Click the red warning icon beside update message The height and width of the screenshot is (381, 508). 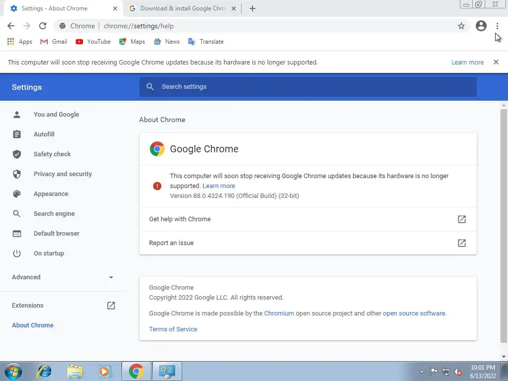pos(157,186)
